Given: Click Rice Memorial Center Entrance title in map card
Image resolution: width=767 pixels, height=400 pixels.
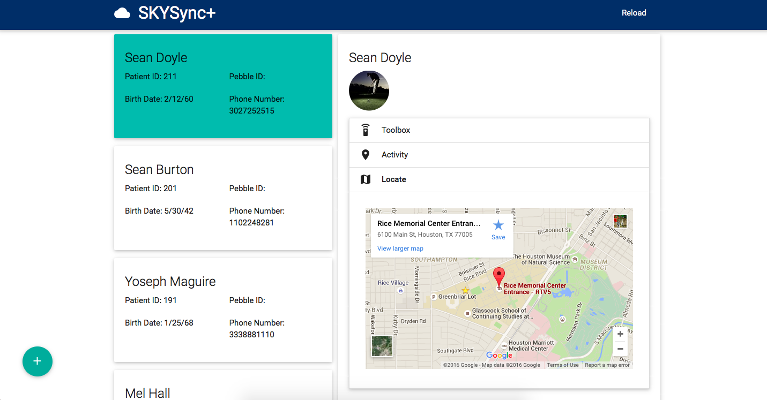Looking at the screenshot, I should pyautogui.click(x=429, y=223).
